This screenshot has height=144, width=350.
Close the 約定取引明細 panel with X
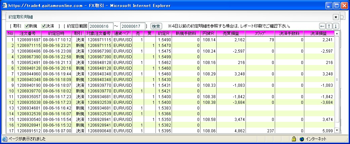click(x=336, y=17)
